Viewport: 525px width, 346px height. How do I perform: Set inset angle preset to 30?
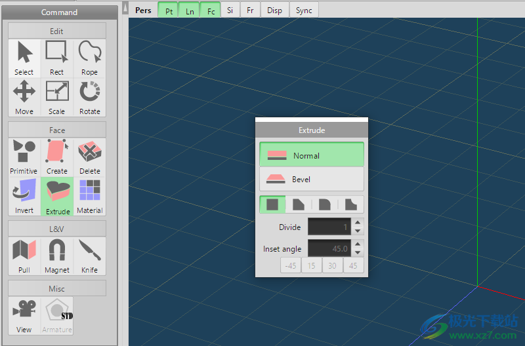click(x=333, y=265)
